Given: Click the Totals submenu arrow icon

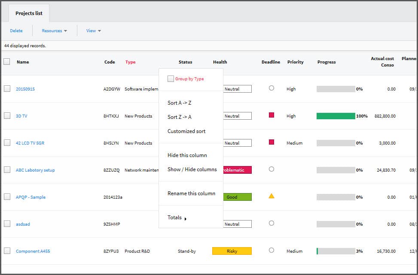Looking at the screenshot, I should pyautogui.click(x=186, y=219).
